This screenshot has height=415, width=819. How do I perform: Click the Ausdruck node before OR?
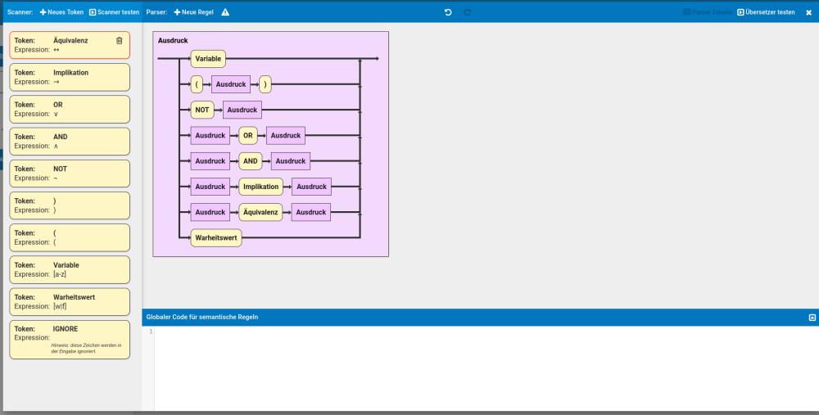coord(210,136)
